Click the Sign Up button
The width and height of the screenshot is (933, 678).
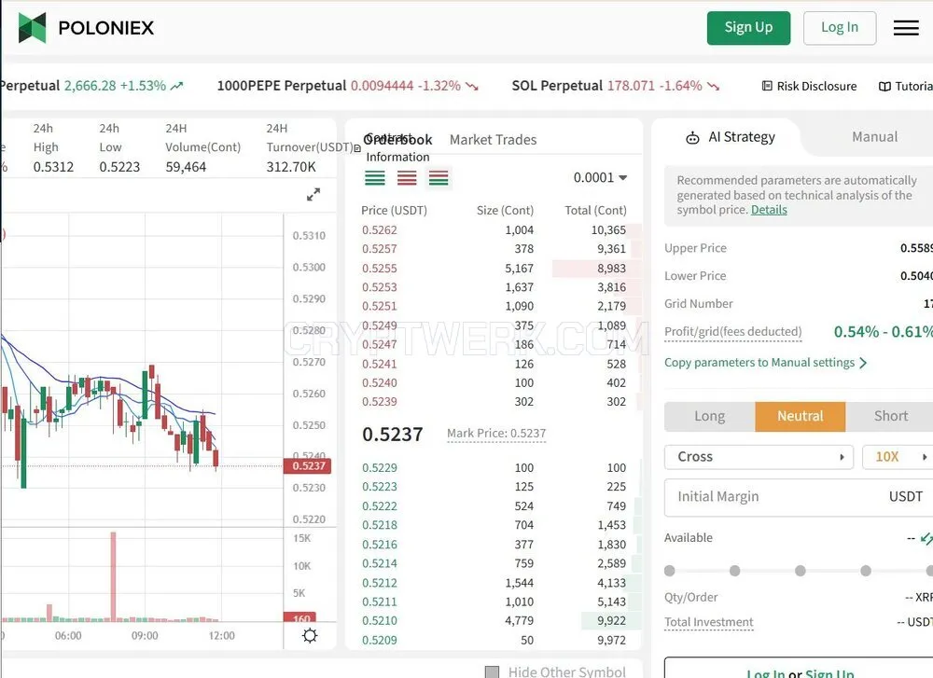pyautogui.click(x=748, y=27)
